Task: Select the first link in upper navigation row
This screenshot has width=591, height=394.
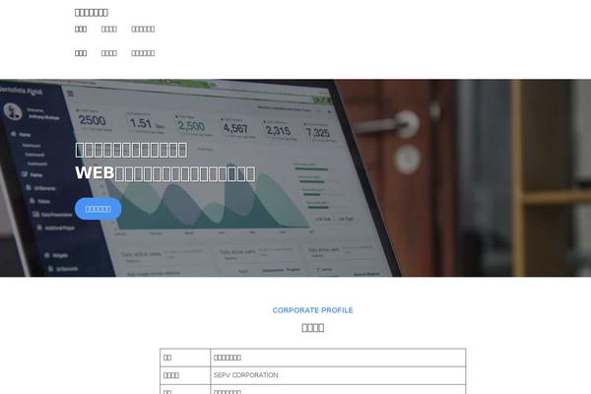Action: tap(81, 29)
